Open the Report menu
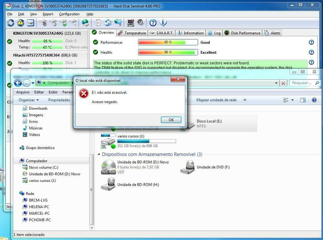This screenshot has width=323, height=240. tap(48, 14)
